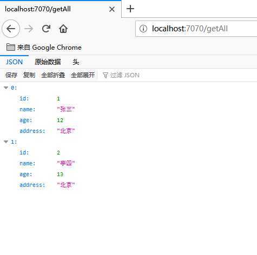The height and width of the screenshot is (255, 257).
Task: Click the 复制 copy button
Action: click(29, 75)
